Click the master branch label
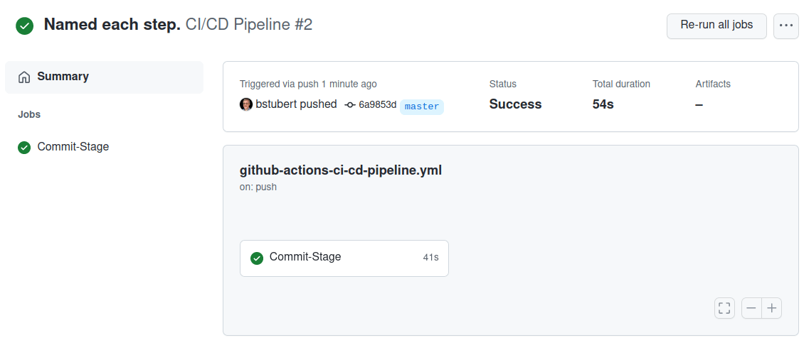Screen dimensions: 804x345 [x=422, y=106]
